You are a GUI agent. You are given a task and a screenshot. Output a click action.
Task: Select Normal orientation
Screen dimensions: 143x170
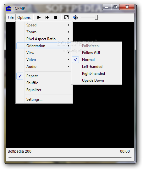click(x=97, y=60)
